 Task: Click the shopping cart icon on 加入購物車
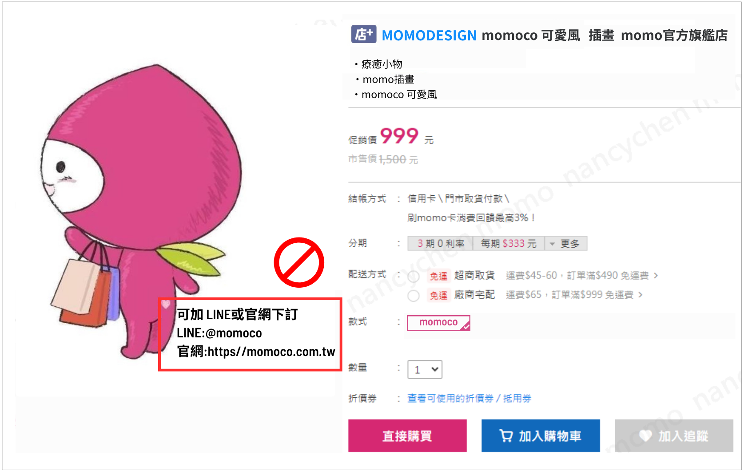[506, 435]
